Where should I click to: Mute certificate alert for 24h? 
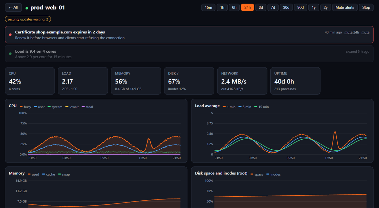[x=352, y=32]
